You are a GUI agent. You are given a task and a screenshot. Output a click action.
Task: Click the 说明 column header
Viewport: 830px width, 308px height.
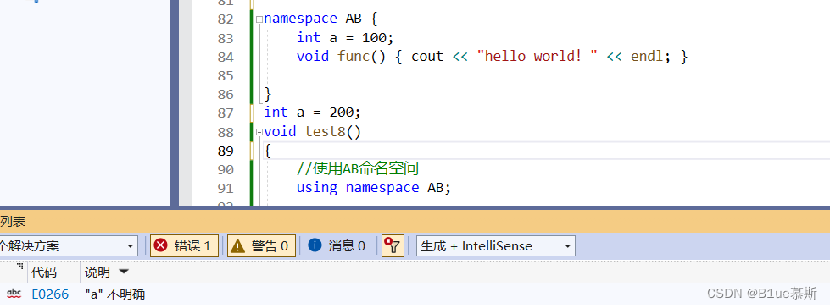pos(97,272)
